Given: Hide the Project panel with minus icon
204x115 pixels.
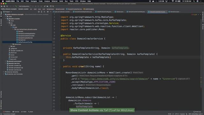Looking at the screenshot, I should tap(51, 12).
